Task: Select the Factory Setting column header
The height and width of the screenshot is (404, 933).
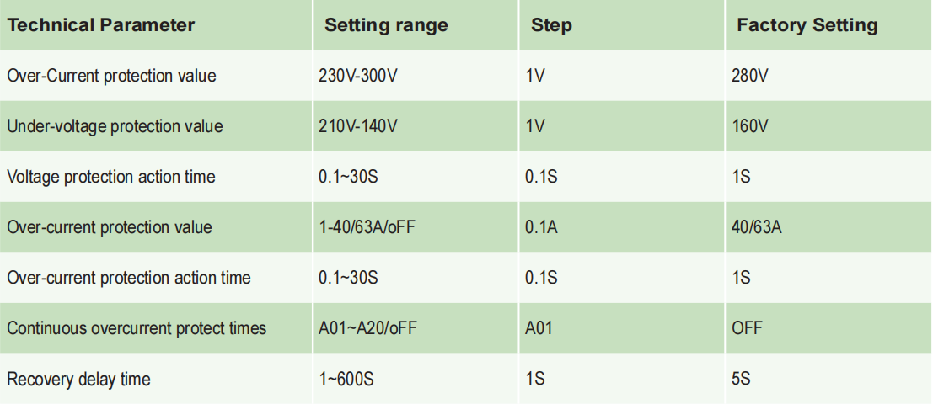Action: [x=807, y=25]
